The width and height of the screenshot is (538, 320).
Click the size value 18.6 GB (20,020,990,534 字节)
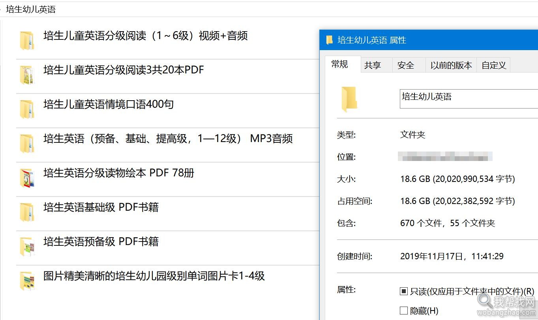pos(457,179)
